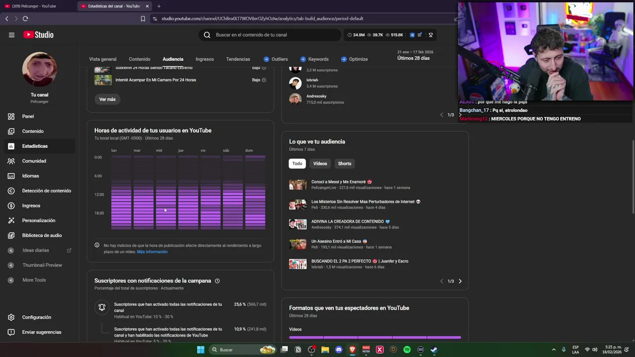The height and width of the screenshot is (357, 635).
Task: Click the Pelicanger channel avatar
Action: 39,69
